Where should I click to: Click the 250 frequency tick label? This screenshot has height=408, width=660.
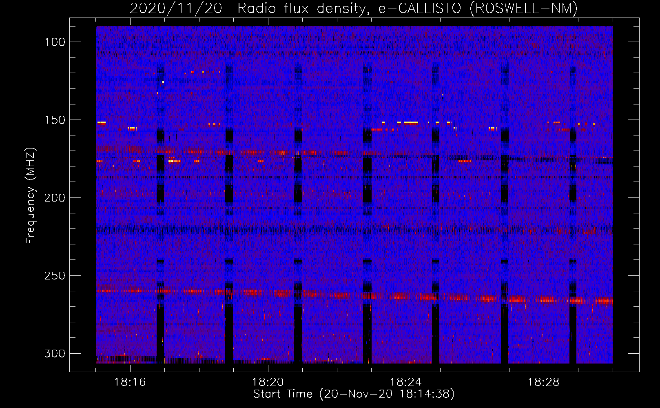point(55,276)
